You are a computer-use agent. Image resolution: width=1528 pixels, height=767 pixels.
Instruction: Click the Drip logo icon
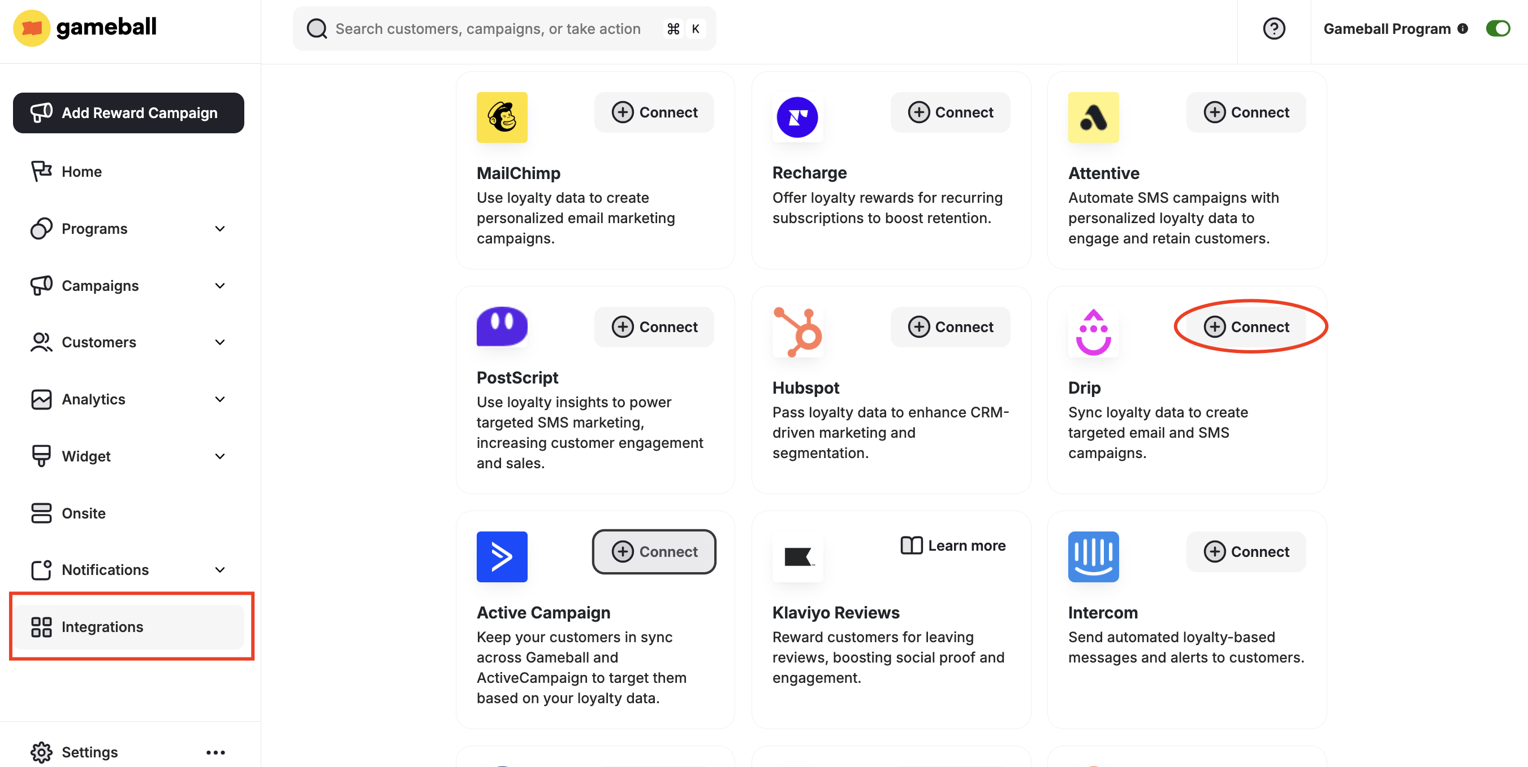pyautogui.click(x=1093, y=332)
